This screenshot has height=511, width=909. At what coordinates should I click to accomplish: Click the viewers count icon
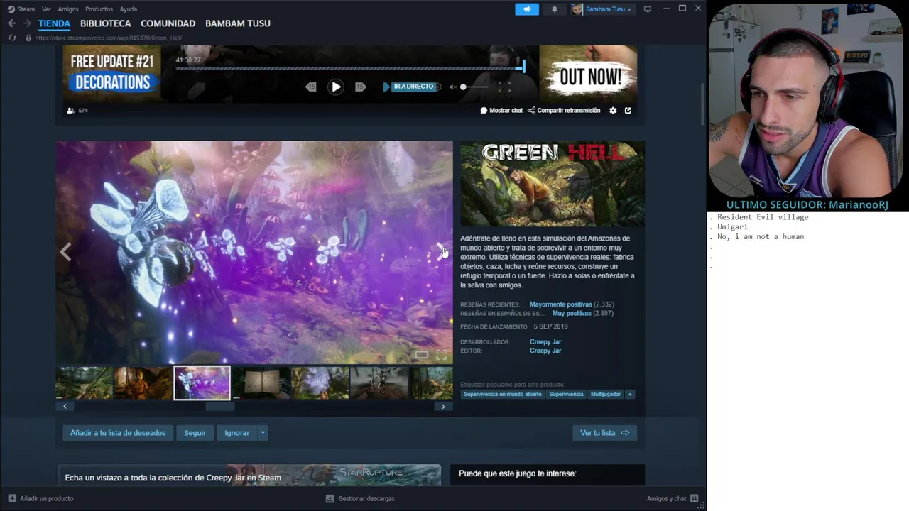point(70,111)
